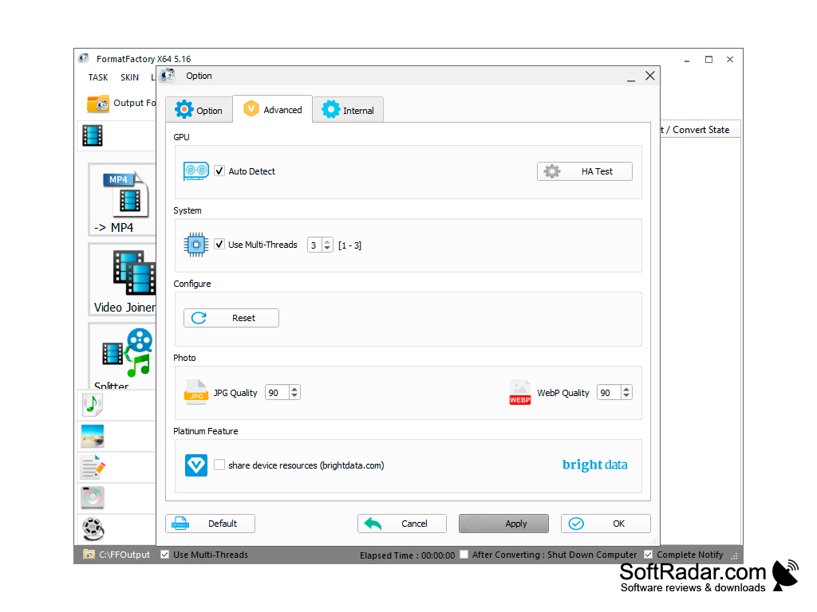Enable After Converting Shut Down Computer checkbox

tap(464, 555)
